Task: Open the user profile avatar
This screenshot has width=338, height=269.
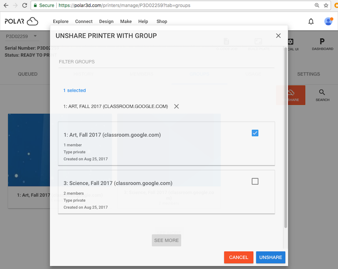Action: pos(329,21)
